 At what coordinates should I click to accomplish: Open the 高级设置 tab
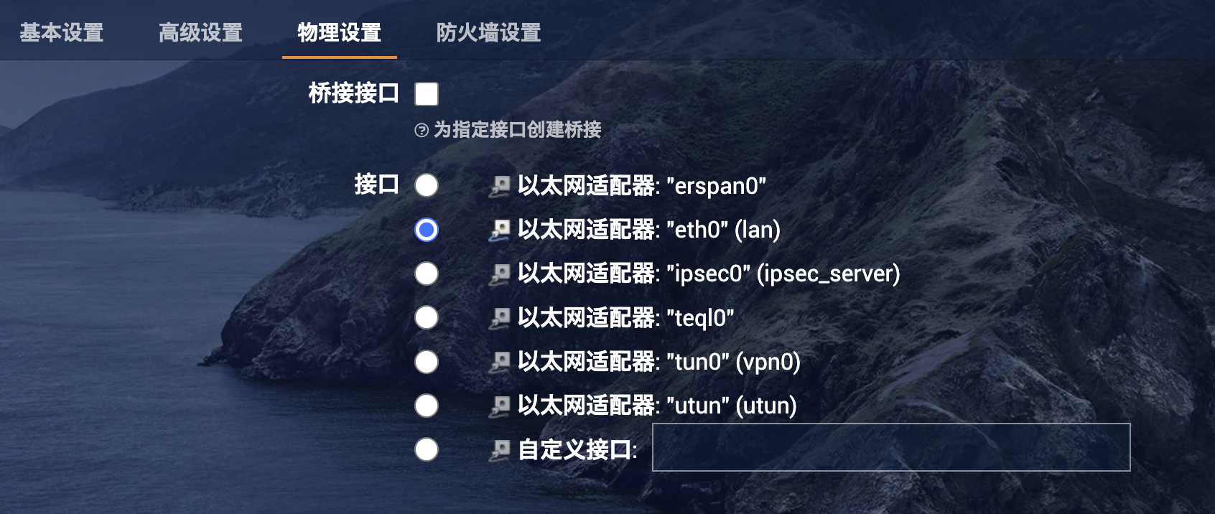click(x=200, y=32)
